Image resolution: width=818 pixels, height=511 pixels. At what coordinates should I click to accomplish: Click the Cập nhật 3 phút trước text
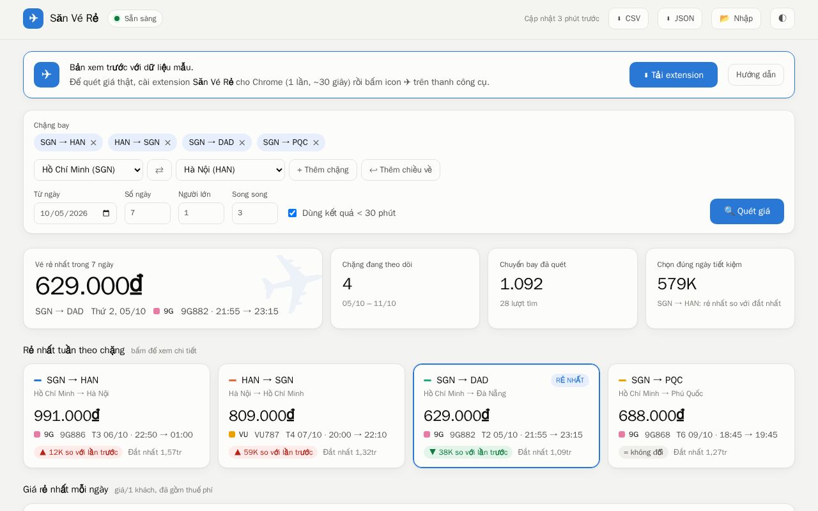562,19
